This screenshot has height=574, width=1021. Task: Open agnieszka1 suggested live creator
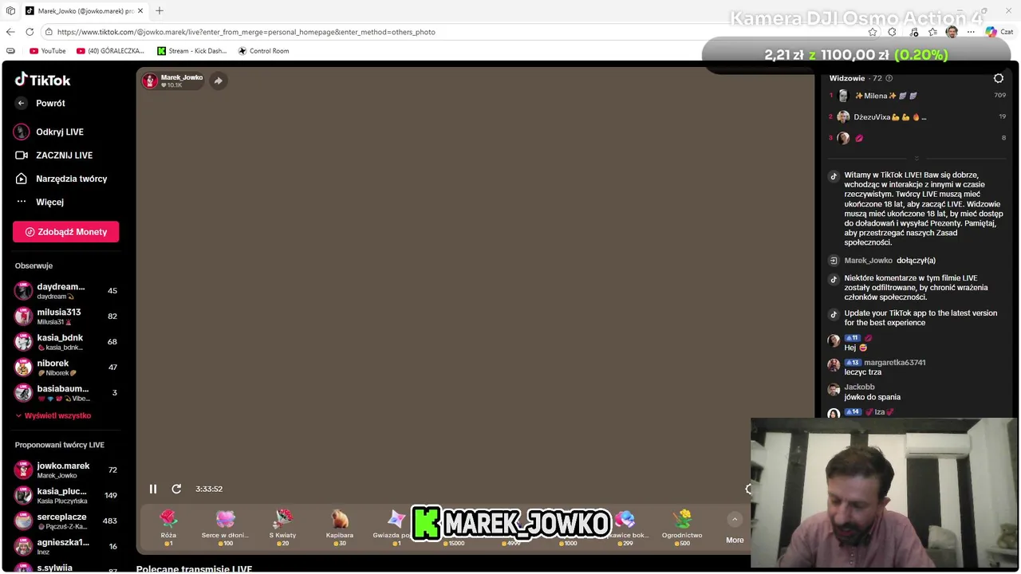pos(65,546)
